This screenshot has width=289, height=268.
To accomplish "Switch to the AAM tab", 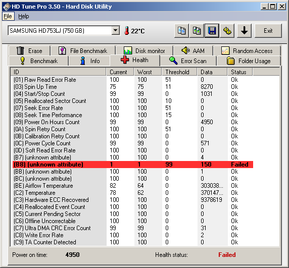I will point(193,50).
